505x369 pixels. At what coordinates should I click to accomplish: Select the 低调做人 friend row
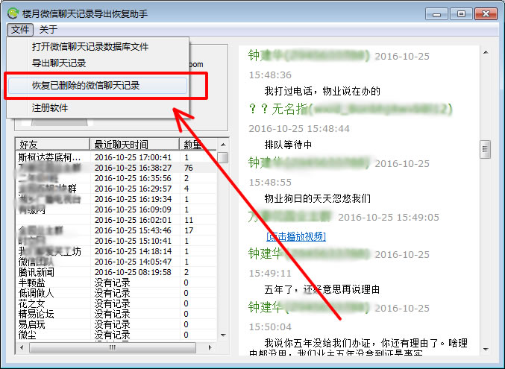[116, 293]
